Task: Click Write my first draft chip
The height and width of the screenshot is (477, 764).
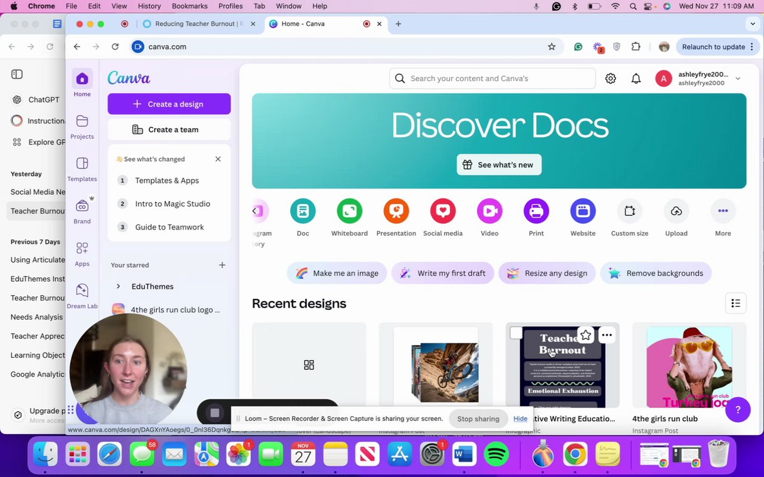Action: 443,273
